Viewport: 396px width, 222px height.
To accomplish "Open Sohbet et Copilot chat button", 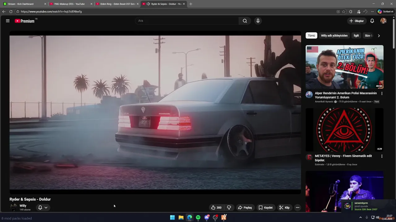I will coord(385,12).
